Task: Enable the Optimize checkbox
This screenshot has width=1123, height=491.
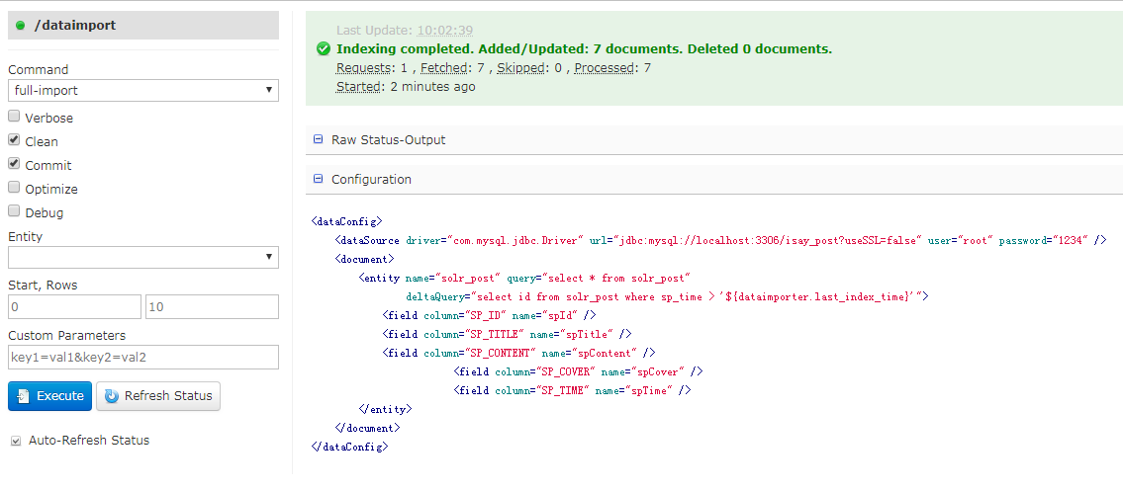Action: pyautogui.click(x=14, y=188)
